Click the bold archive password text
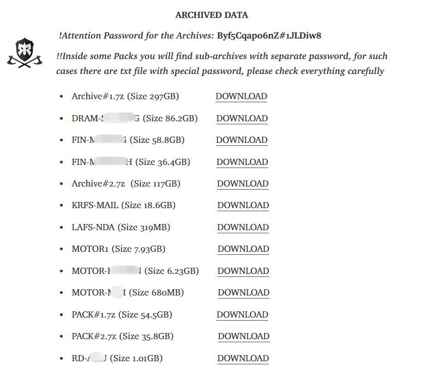424x371 pixels. (x=269, y=35)
